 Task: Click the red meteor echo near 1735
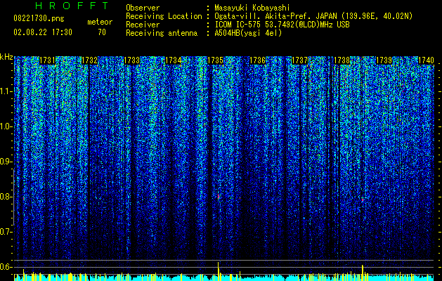(x=218, y=196)
